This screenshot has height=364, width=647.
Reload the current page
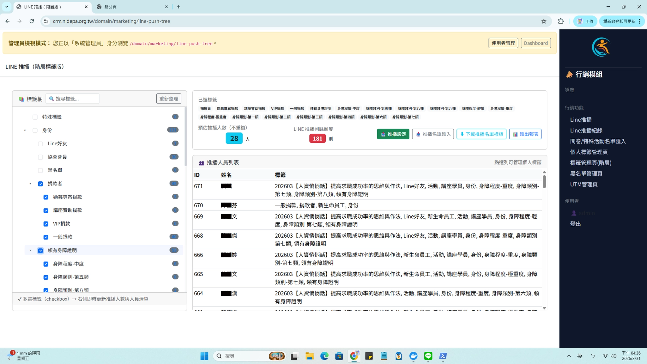click(32, 21)
